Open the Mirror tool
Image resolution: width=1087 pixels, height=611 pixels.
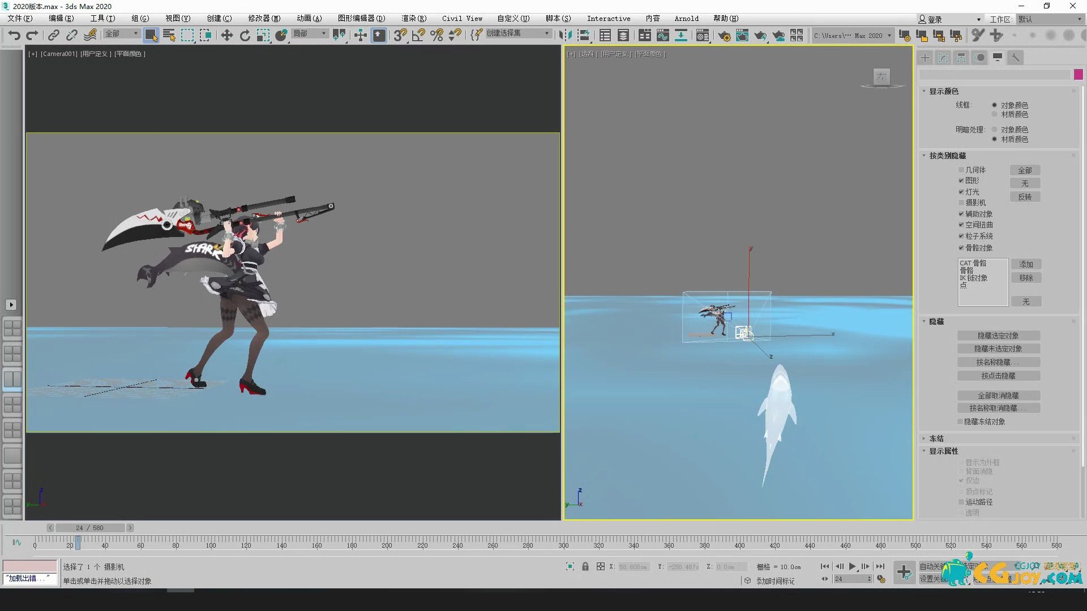click(x=565, y=35)
